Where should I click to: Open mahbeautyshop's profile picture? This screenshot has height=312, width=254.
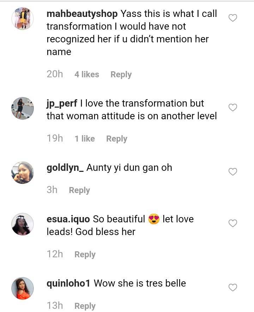coord(23,18)
